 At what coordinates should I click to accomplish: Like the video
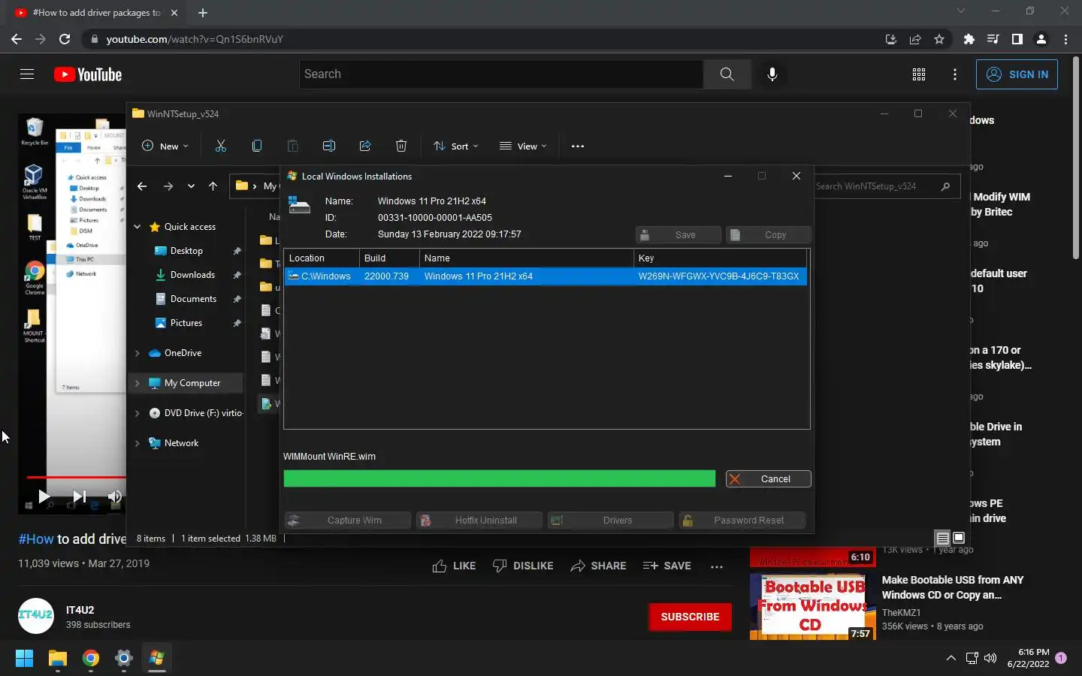pyautogui.click(x=454, y=566)
